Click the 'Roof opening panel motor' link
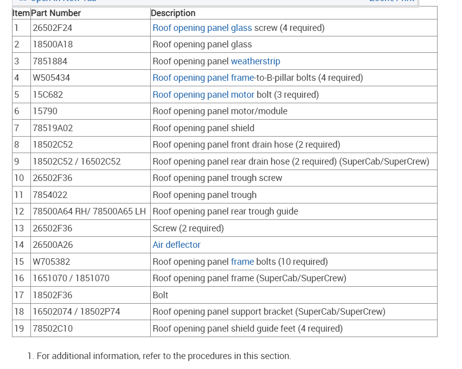This screenshot has width=462, height=369. click(x=203, y=95)
